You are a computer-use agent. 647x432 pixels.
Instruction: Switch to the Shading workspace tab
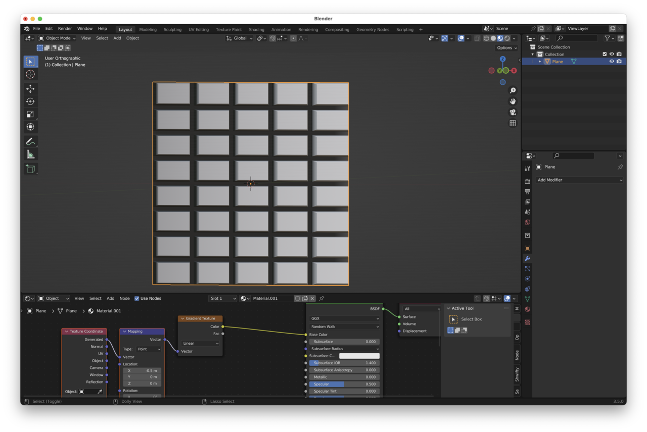point(256,29)
